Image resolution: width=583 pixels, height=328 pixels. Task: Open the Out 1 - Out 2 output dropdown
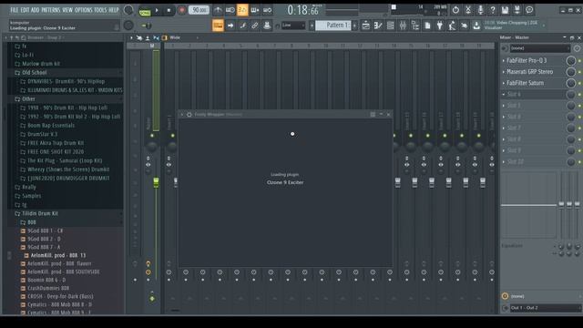tap(545, 308)
